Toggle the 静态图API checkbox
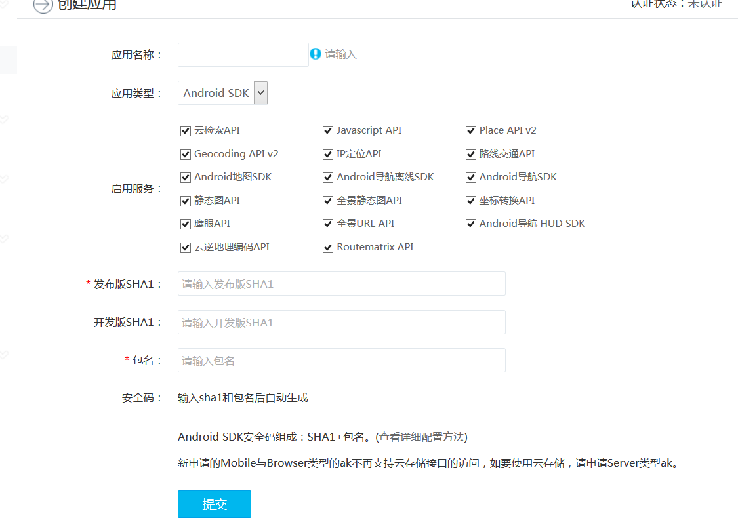738x531 pixels. [186, 201]
